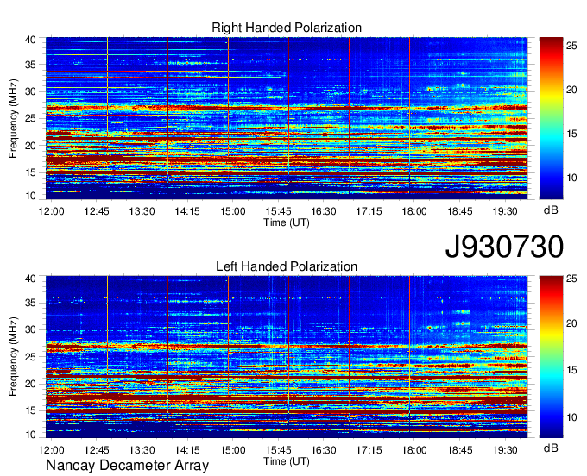This screenshot has height=476, width=587.
Task: Click 25 MHz frequency tick of Right Handed plot
Action: (x=31, y=118)
